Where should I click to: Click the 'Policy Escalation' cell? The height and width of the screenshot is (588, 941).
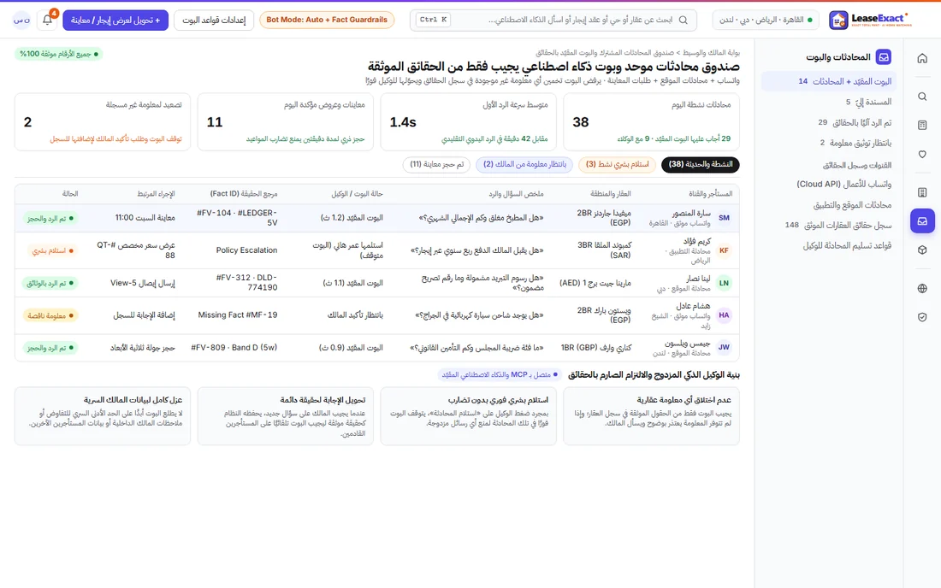tap(246, 250)
